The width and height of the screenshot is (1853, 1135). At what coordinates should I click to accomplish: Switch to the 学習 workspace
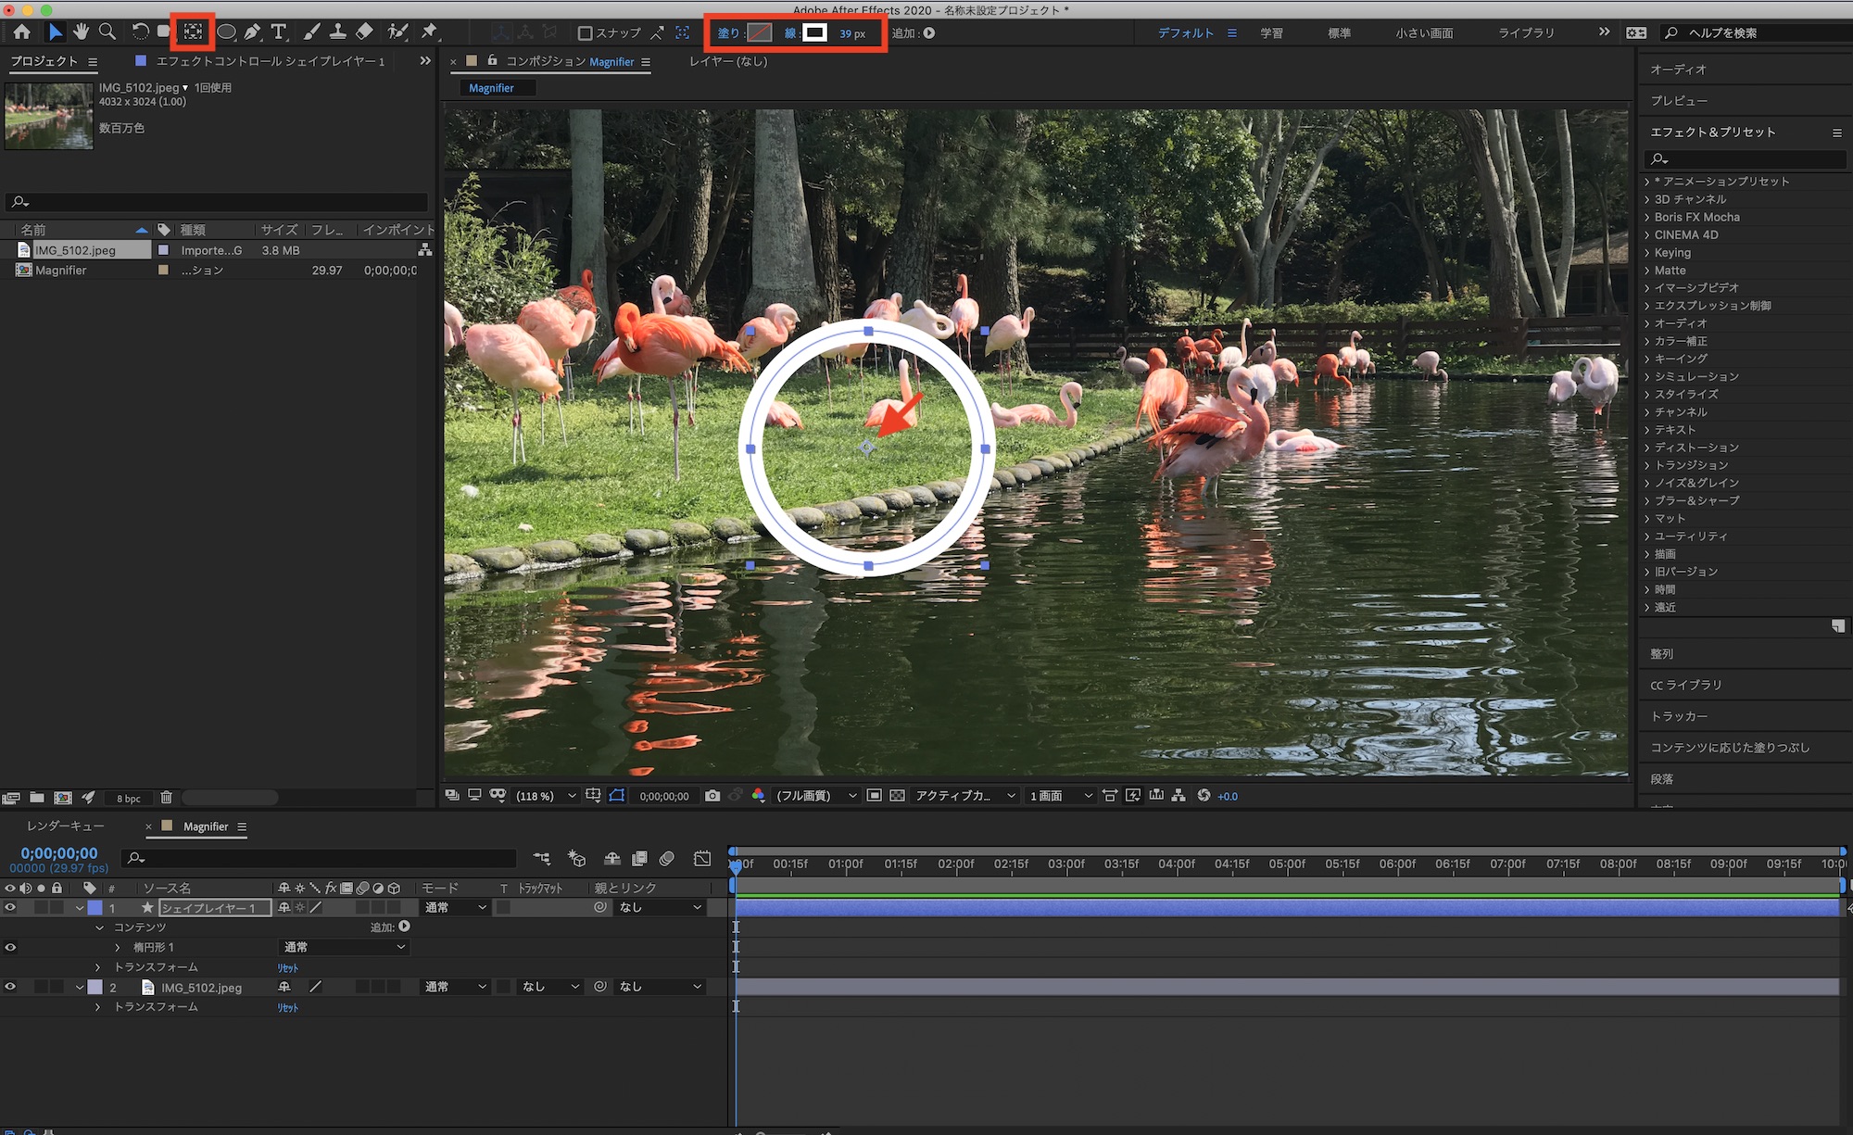pyautogui.click(x=1271, y=33)
